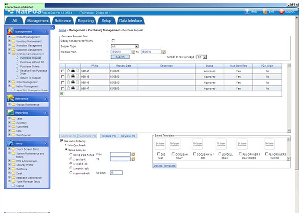Viewport: 303px width, 216px height.
Task: Open calendar picker for PR Date From
Action: click(134, 52)
